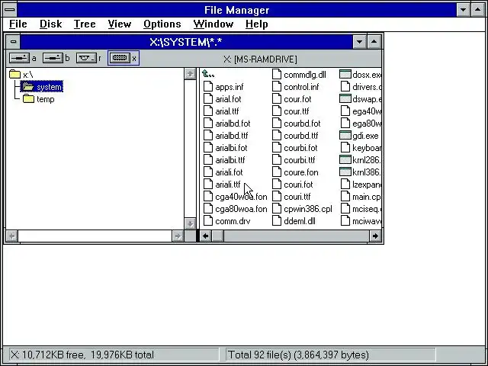Select file apps.inf
Screen dimensions: 488x366
pos(223,87)
